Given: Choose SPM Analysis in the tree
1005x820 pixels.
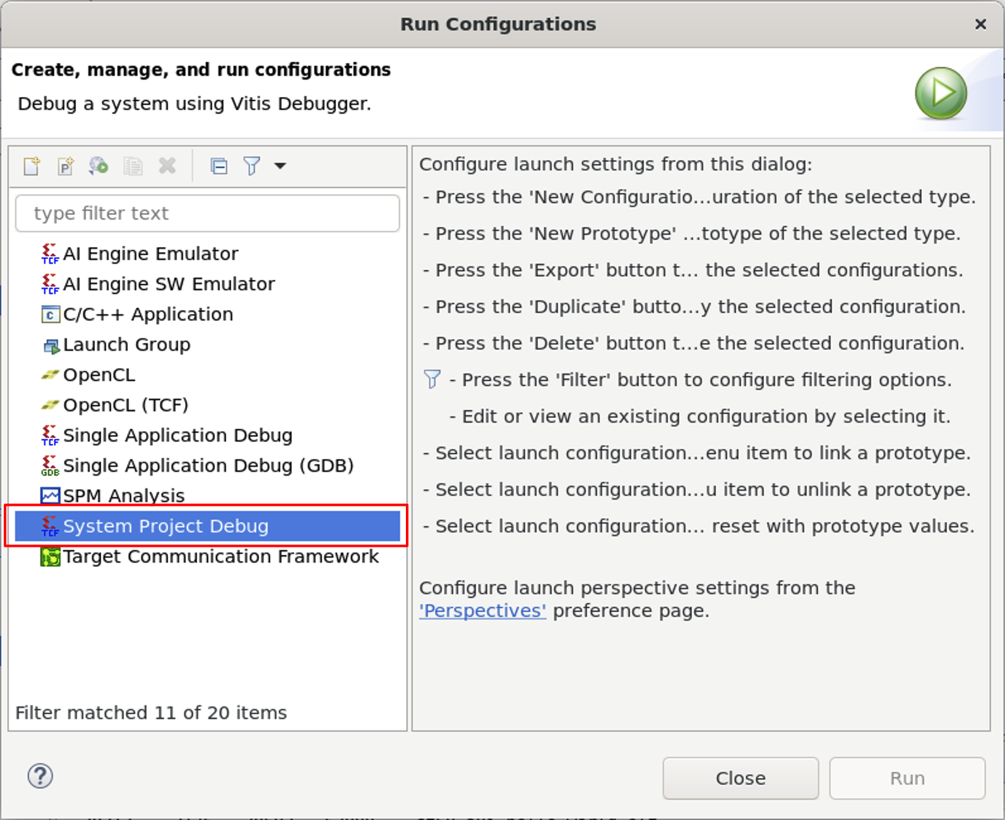Looking at the screenshot, I should (124, 496).
